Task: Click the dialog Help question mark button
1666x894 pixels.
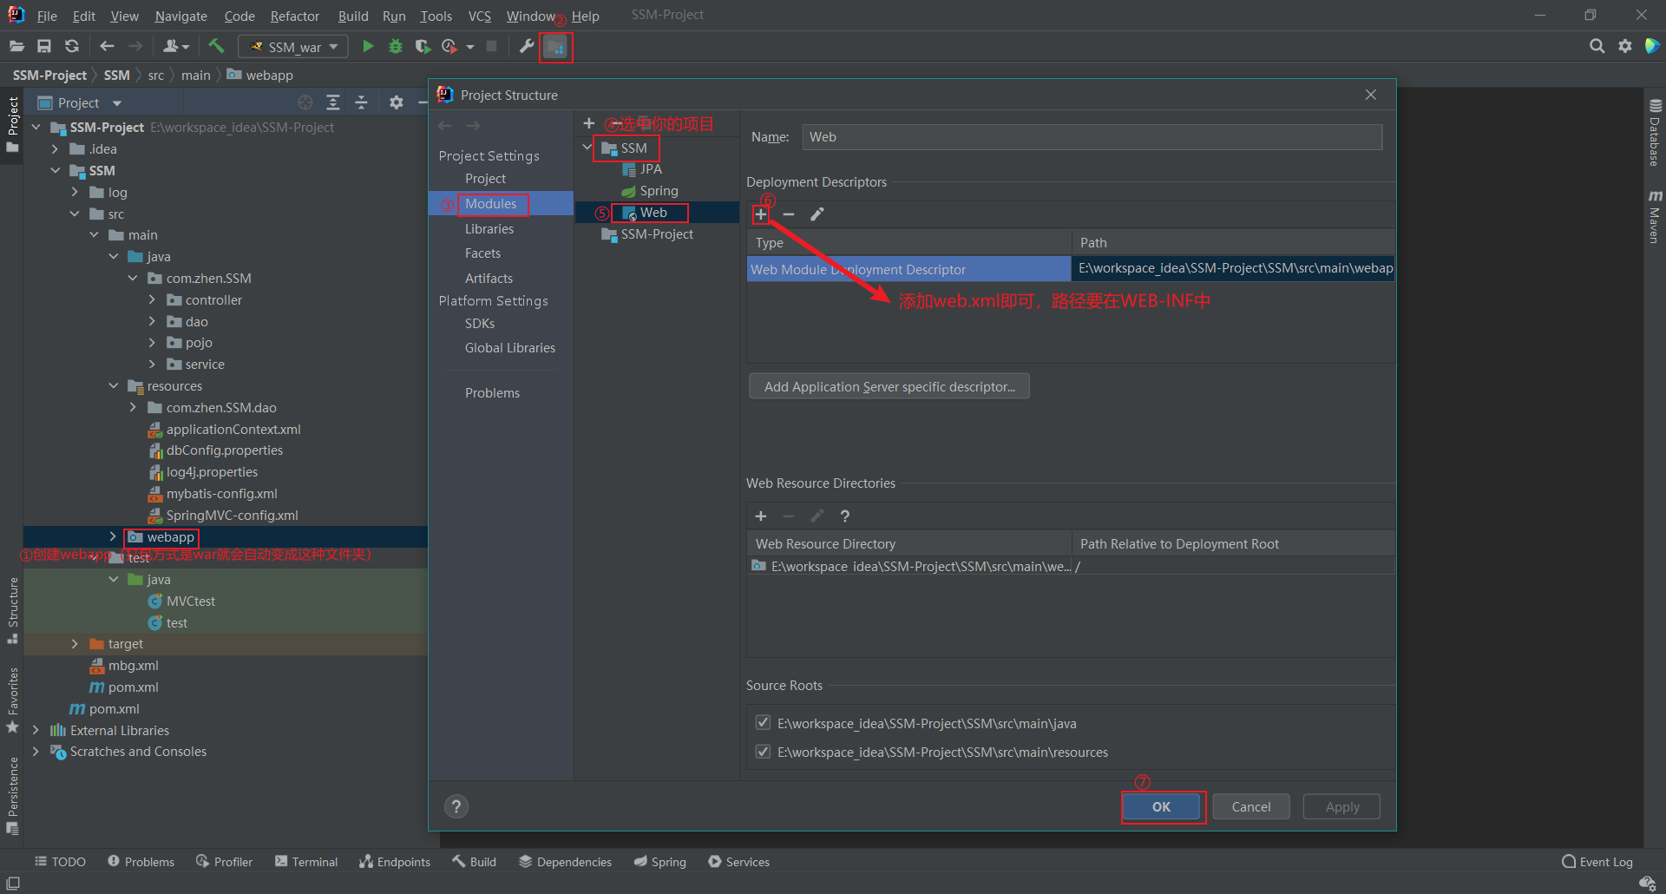Action: coord(456,807)
